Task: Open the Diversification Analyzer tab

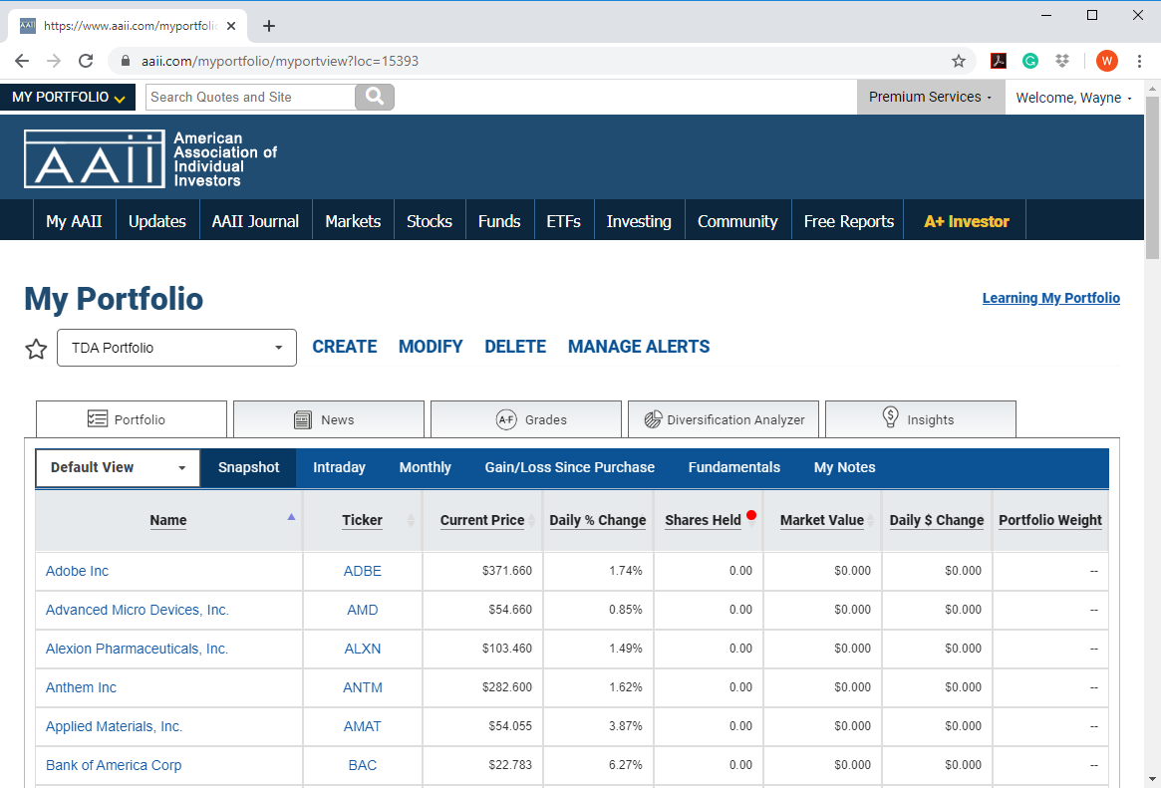Action: tap(724, 419)
